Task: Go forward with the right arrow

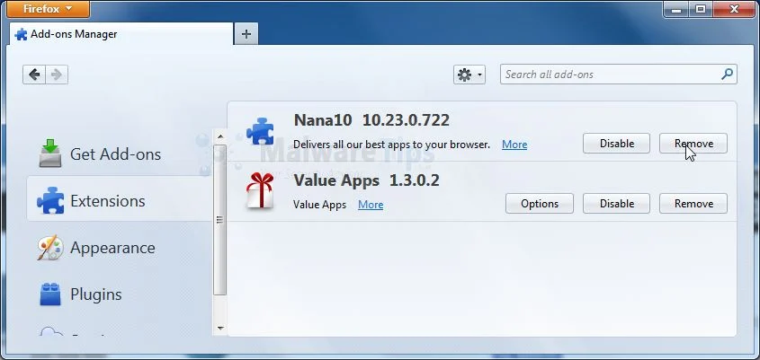Action: coord(57,75)
